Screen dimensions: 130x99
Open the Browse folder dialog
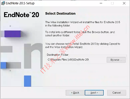pos(116,60)
